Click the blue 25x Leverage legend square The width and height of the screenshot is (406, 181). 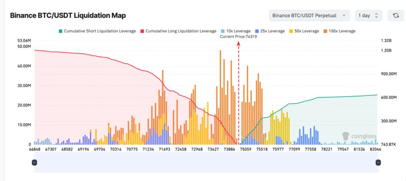coord(258,31)
